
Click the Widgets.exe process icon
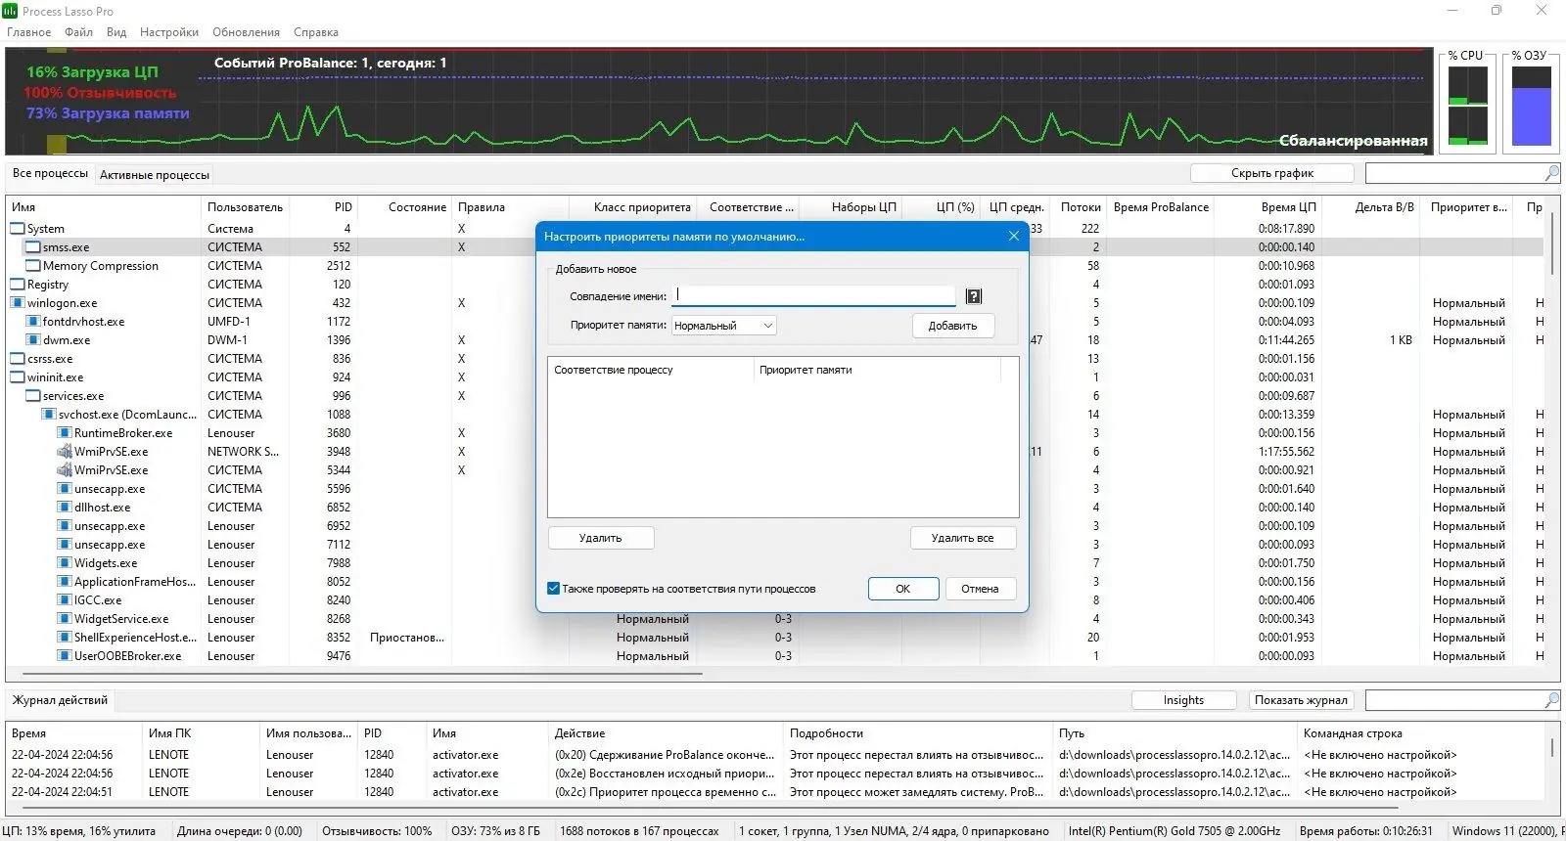click(65, 563)
